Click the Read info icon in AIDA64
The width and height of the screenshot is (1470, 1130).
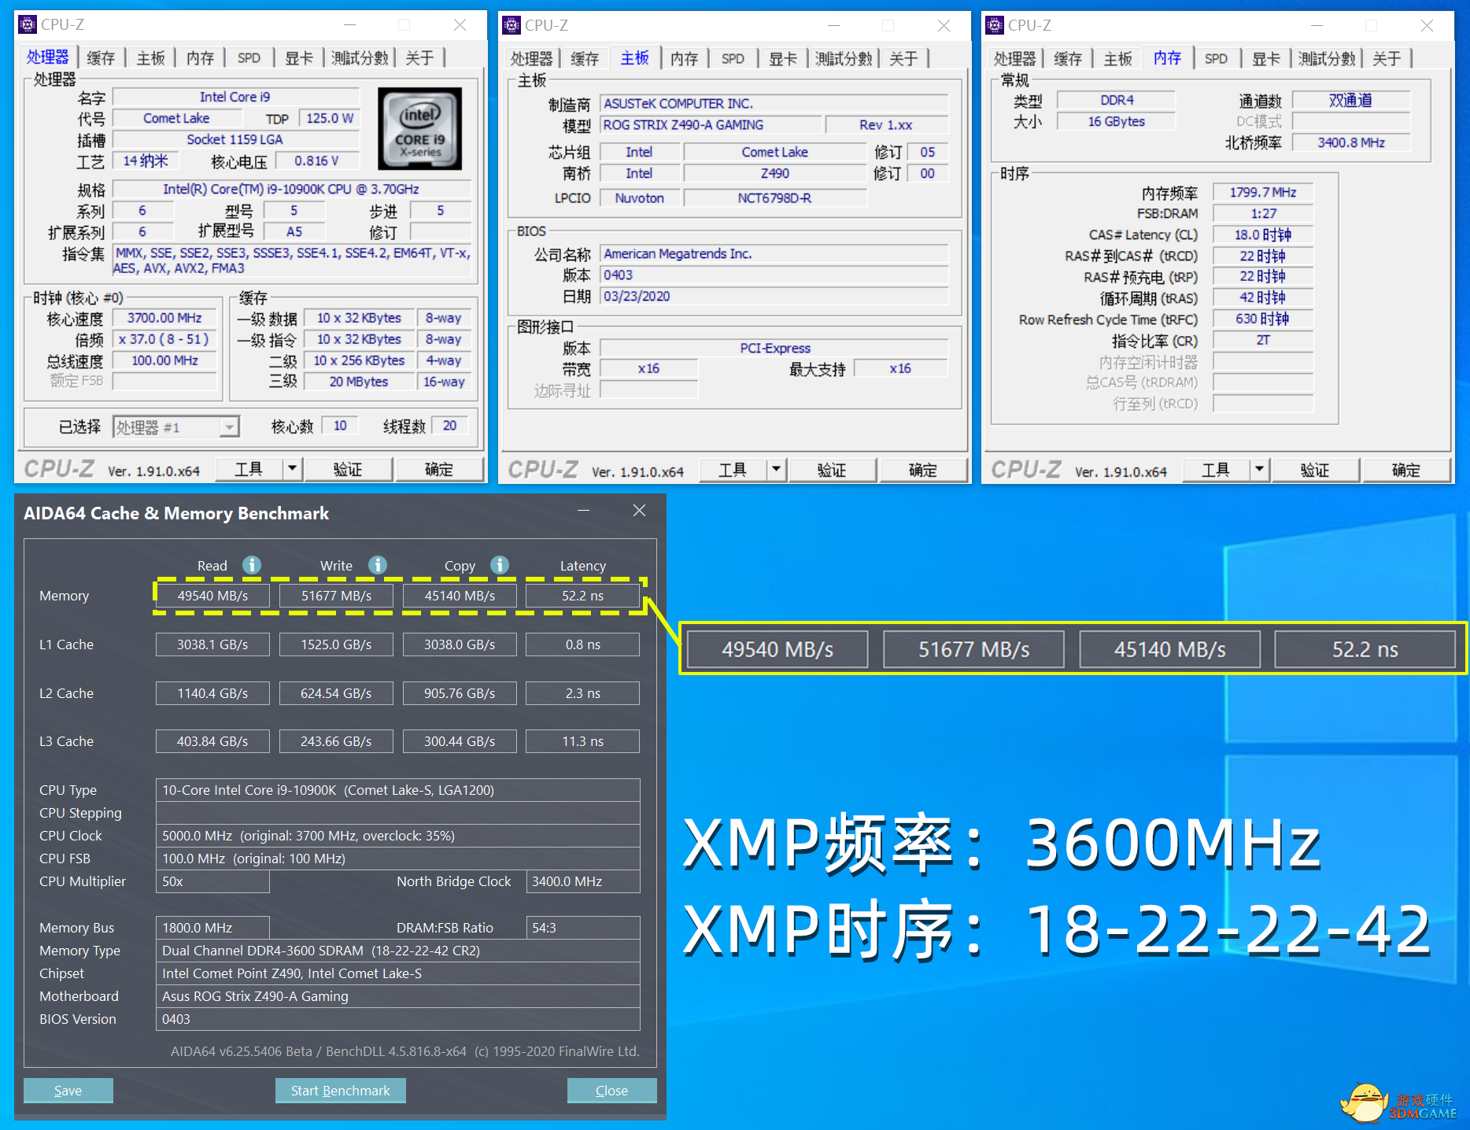pos(252,565)
